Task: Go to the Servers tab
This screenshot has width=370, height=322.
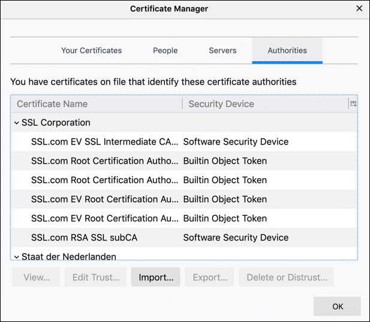Action: coord(222,50)
